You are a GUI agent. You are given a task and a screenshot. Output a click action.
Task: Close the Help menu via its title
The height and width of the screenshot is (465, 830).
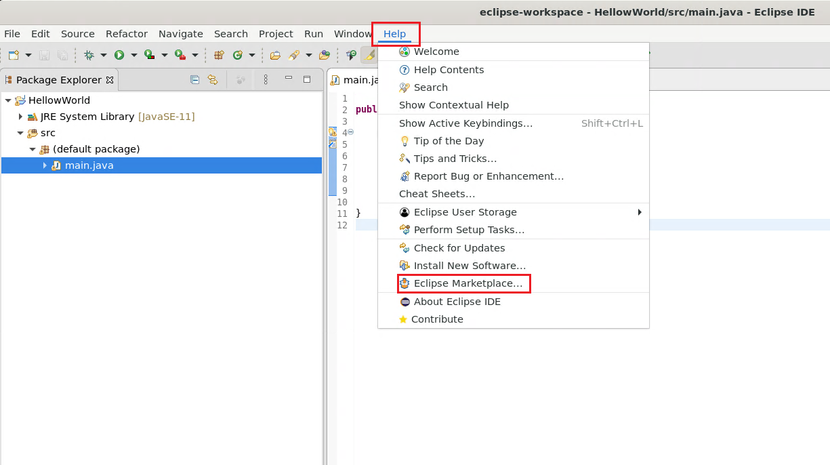tap(395, 34)
